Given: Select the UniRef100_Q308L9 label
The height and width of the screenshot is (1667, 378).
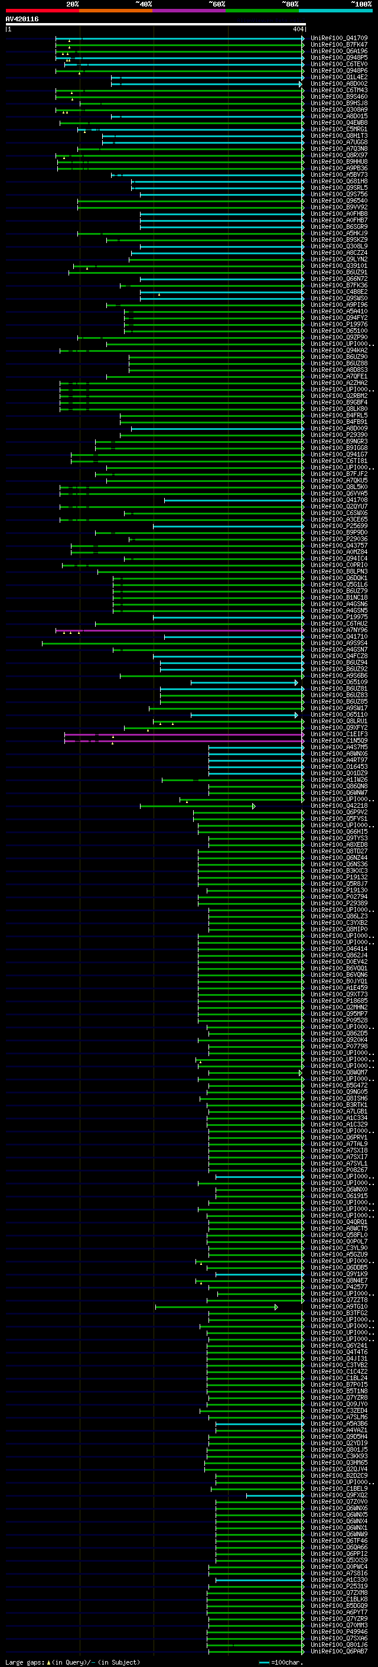Looking at the screenshot, I should pyautogui.click(x=338, y=246).
